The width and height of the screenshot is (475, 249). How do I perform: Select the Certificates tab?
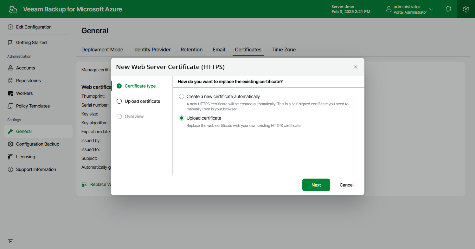tap(248, 49)
